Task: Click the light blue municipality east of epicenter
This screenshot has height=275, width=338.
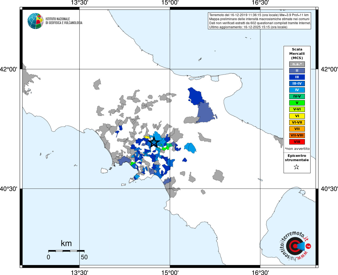Action: [x=190, y=147]
